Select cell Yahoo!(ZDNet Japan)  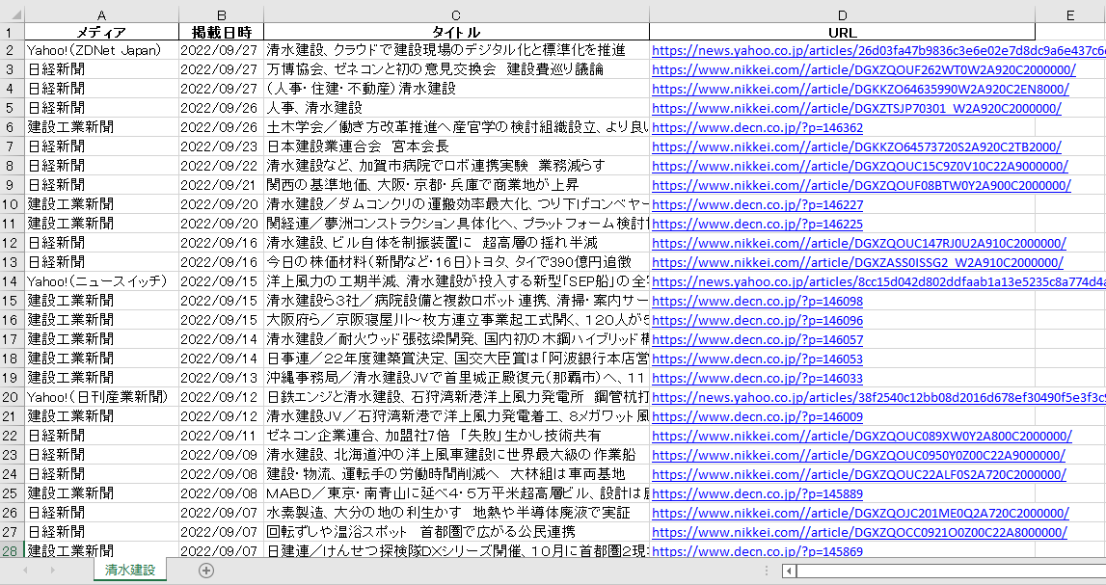pyautogui.click(x=101, y=51)
